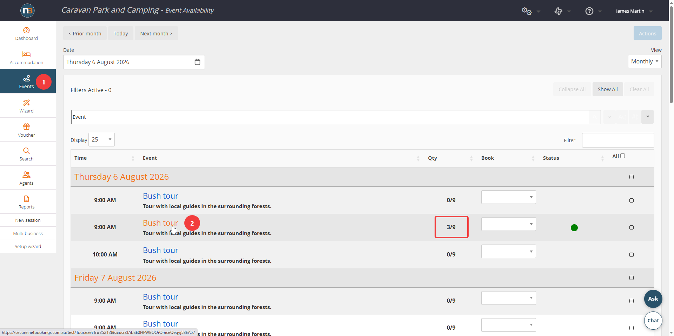Image resolution: width=674 pixels, height=336 pixels.
Task: Click the green status dot on 3/9 row
Action: click(x=574, y=228)
